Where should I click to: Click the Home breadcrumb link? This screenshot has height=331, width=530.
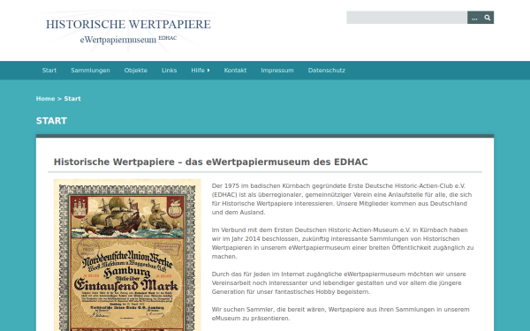pyautogui.click(x=45, y=99)
